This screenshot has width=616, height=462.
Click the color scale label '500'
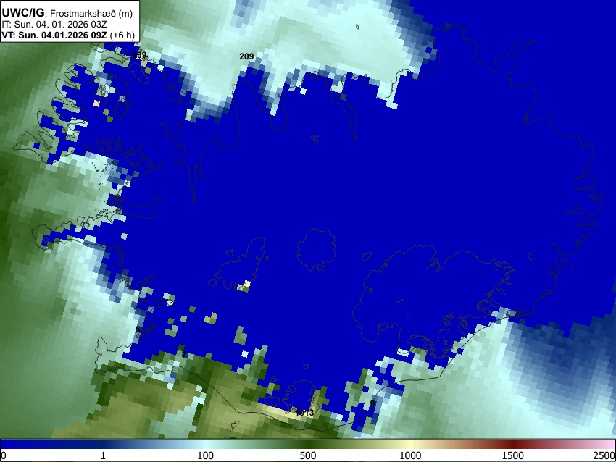(308, 455)
